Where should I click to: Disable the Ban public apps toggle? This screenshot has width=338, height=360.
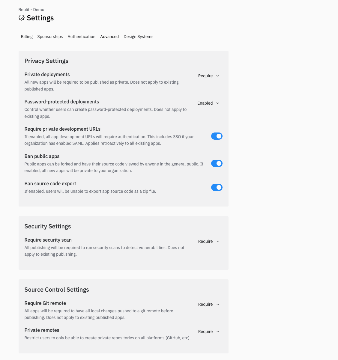click(217, 163)
